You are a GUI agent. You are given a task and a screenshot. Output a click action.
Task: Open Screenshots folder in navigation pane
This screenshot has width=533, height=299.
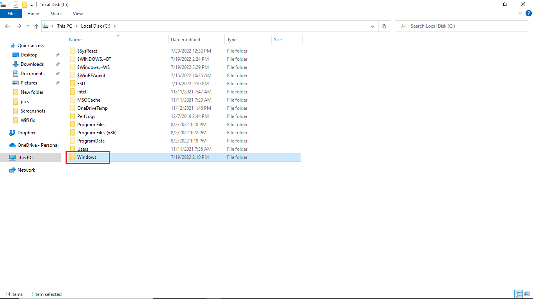point(33,111)
